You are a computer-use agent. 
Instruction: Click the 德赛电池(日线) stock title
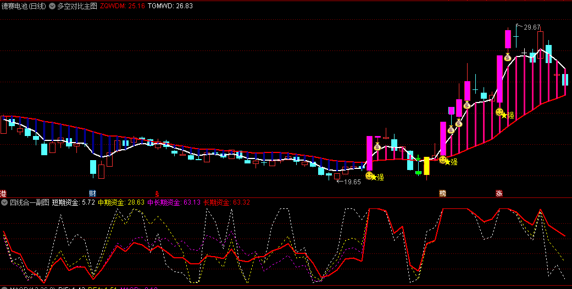(x=24, y=6)
